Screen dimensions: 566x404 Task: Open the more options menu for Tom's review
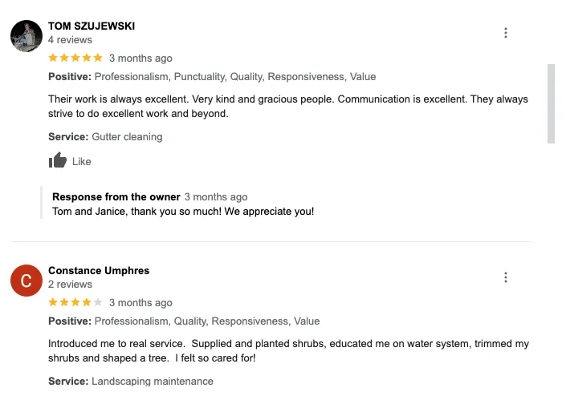click(x=506, y=33)
